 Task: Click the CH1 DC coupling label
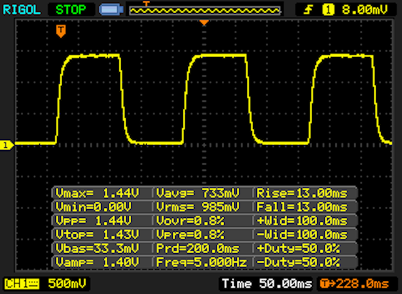(21, 284)
